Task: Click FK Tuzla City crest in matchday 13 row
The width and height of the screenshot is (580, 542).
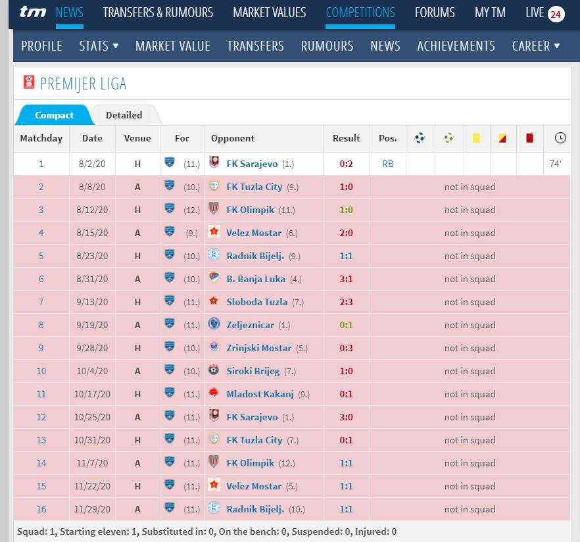Action: tap(214, 438)
